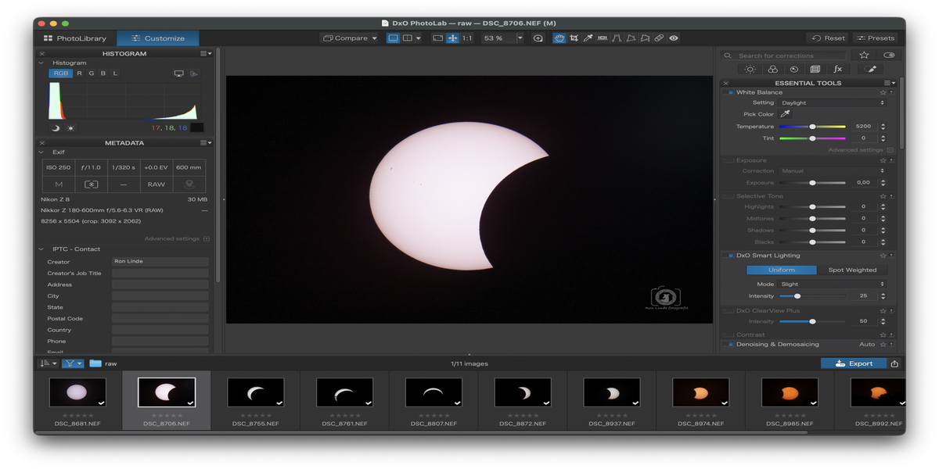Image resolution: width=939 pixels, height=469 pixels.
Task: Select the RGB histogram tab
Action: pyautogui.click(x=61, y=73)
